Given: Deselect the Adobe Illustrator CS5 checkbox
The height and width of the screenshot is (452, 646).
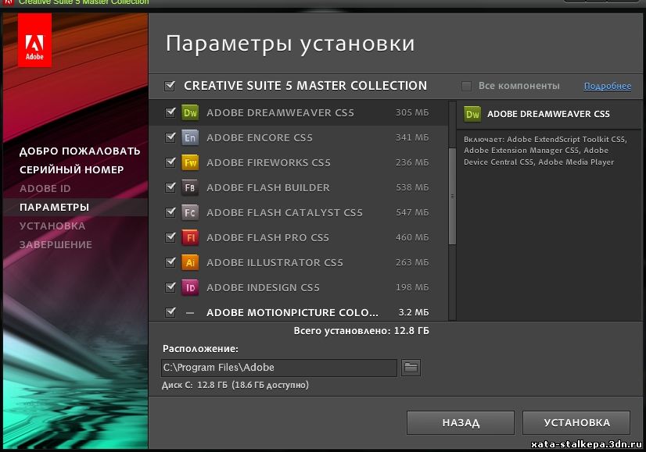Looking at the screenshot, I should [x=170, y=262].
